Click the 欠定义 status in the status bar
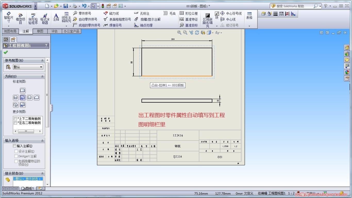This screenshot has width=352, height=198. [249, 193]
